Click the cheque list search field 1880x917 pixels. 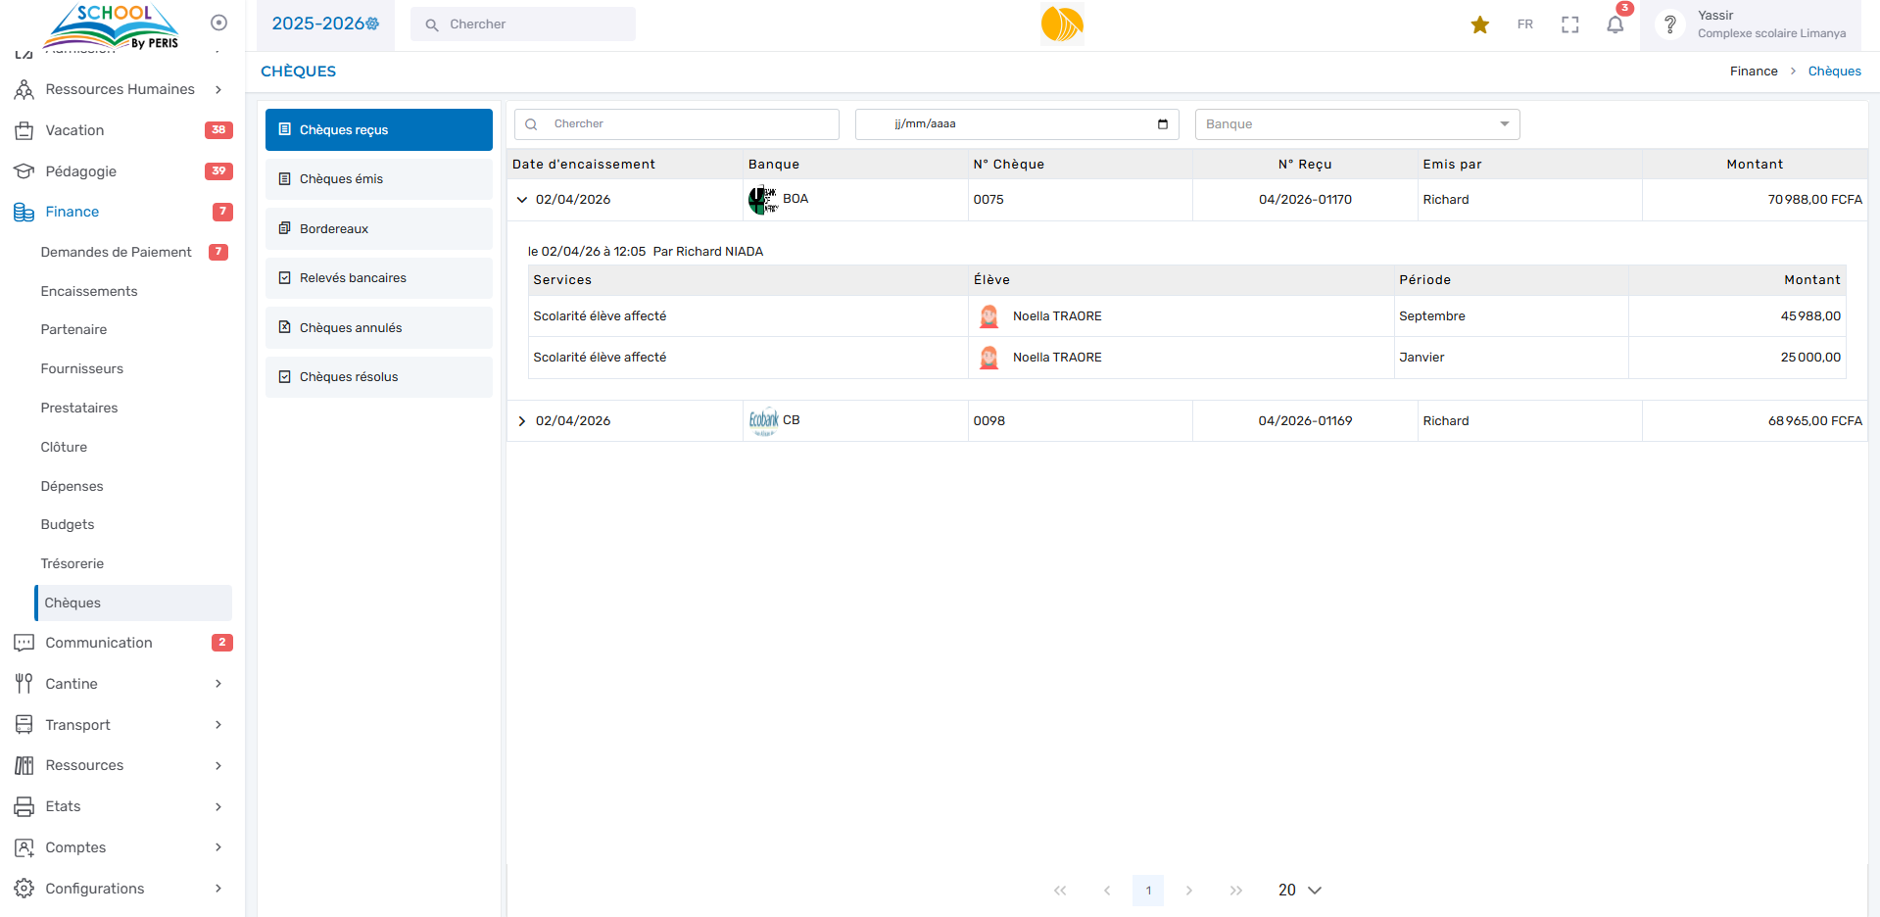coord(686,124)
